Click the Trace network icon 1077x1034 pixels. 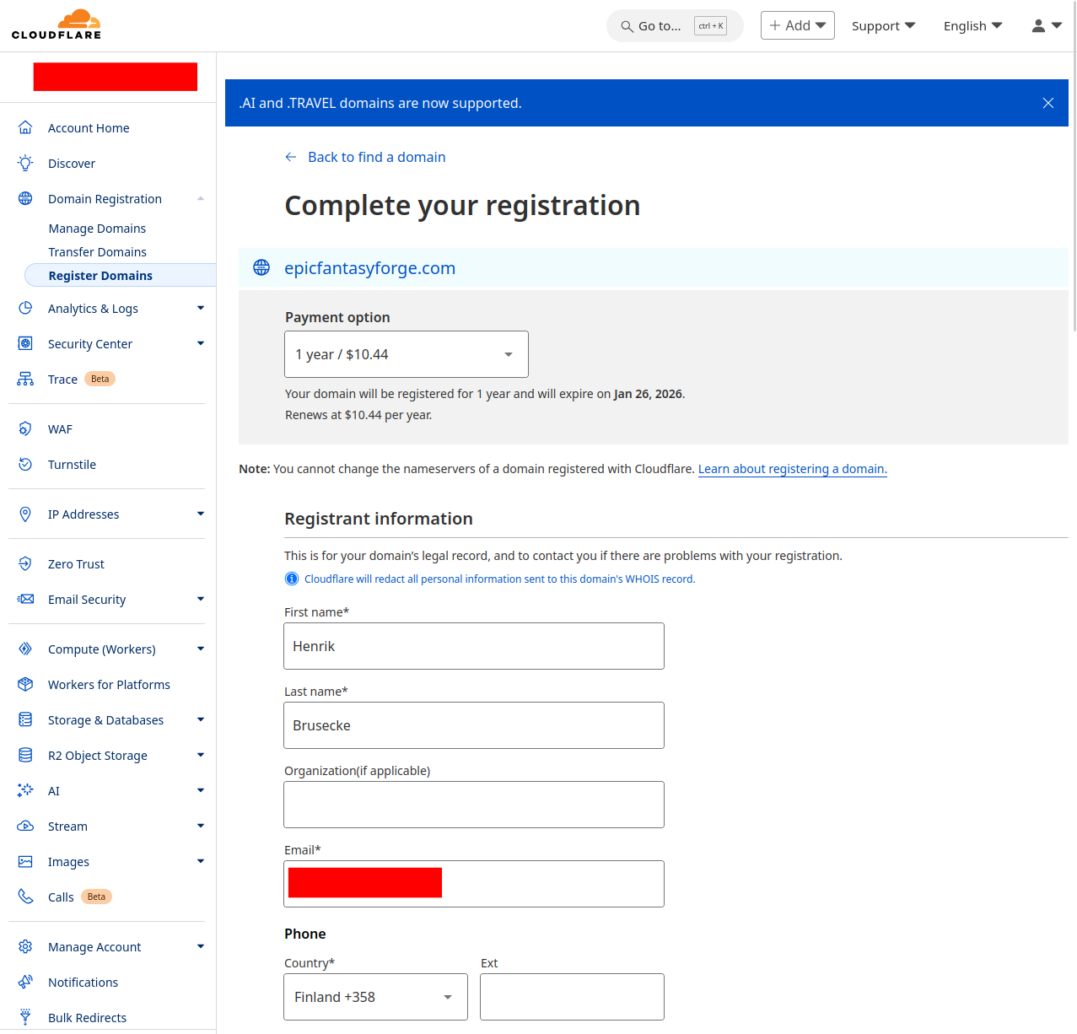click(x=25, y=379)
